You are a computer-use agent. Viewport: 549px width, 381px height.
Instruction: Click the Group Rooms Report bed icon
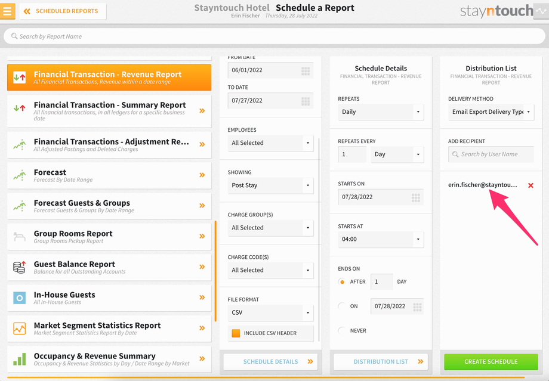point(19,237)
